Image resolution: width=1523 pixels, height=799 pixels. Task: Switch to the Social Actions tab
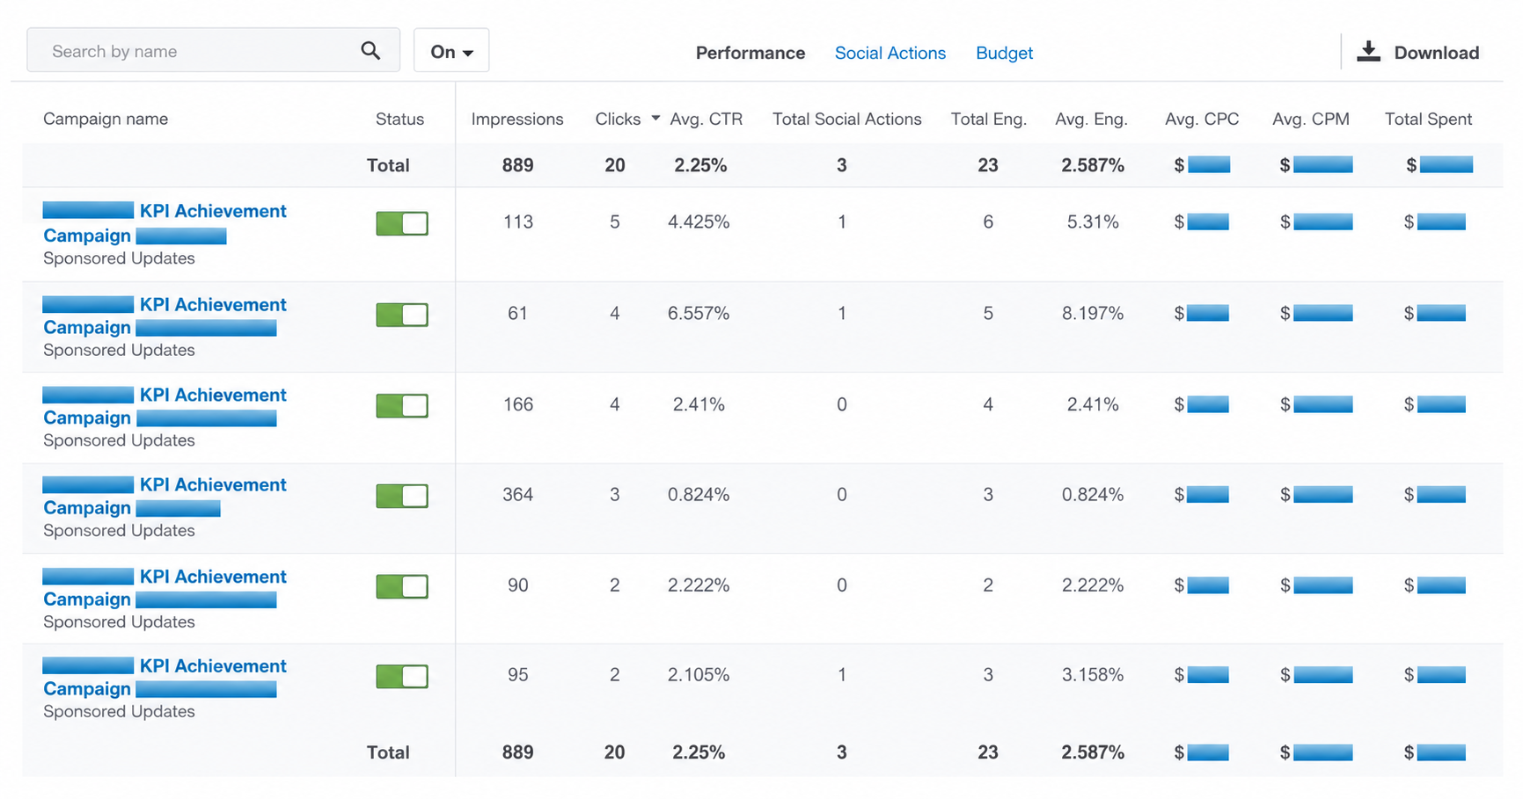(890, 53)
